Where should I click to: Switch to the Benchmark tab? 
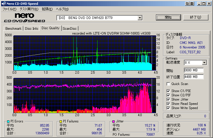pyautogui.click(x=13, y=29)
